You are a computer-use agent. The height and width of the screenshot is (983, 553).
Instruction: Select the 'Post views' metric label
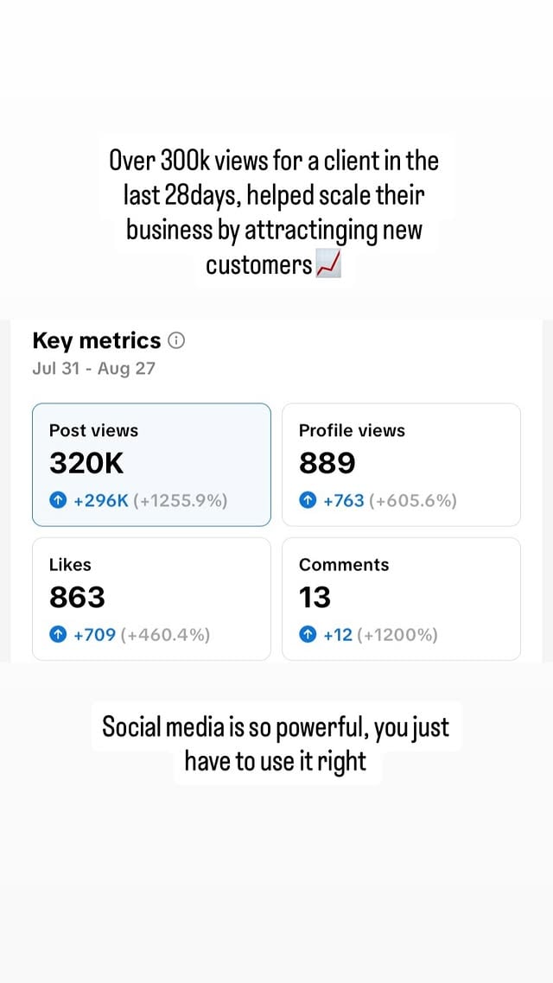coord(93,430)
